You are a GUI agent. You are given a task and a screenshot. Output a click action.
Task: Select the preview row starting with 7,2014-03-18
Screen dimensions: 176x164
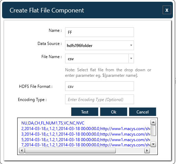click(x=86, y=145)
